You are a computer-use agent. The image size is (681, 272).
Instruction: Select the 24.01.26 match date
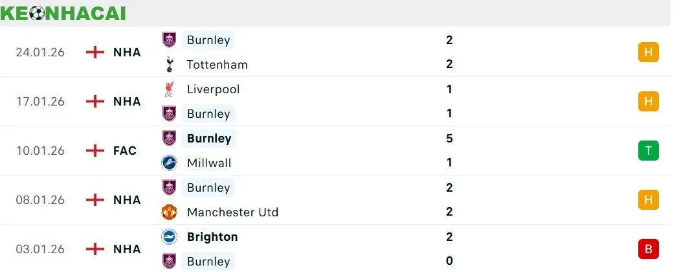pos(40,52)
